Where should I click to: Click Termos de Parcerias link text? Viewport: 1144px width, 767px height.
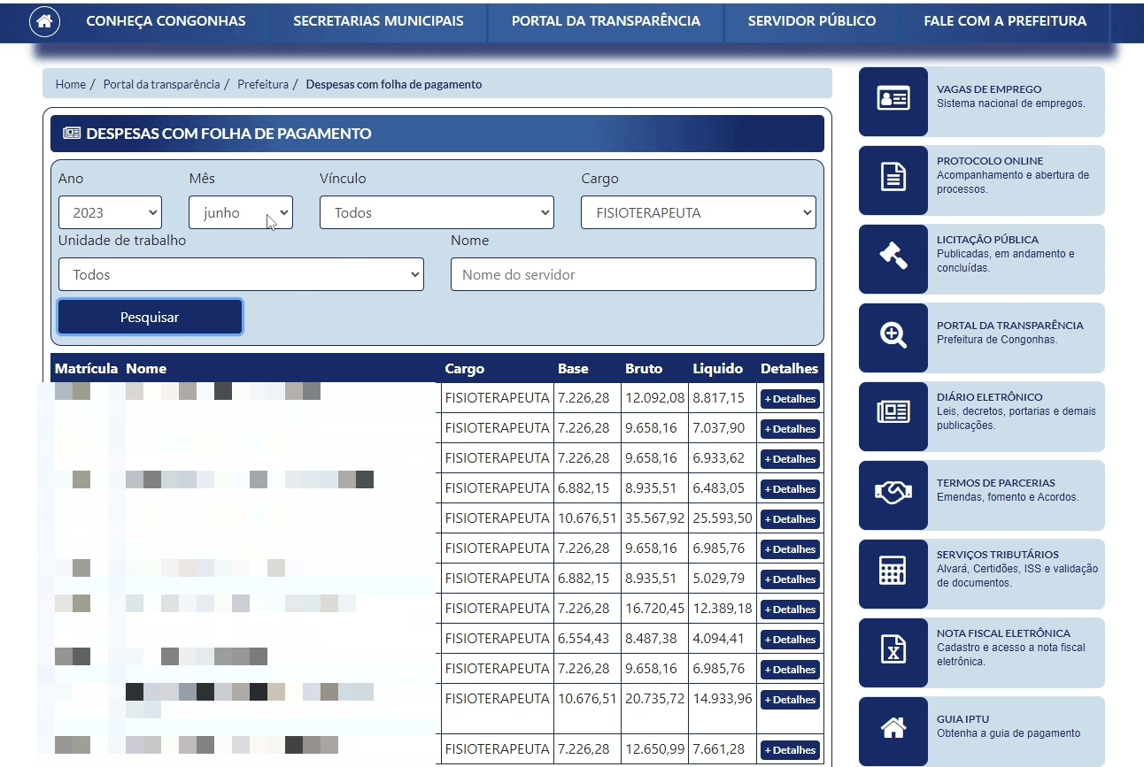(996, 483)
